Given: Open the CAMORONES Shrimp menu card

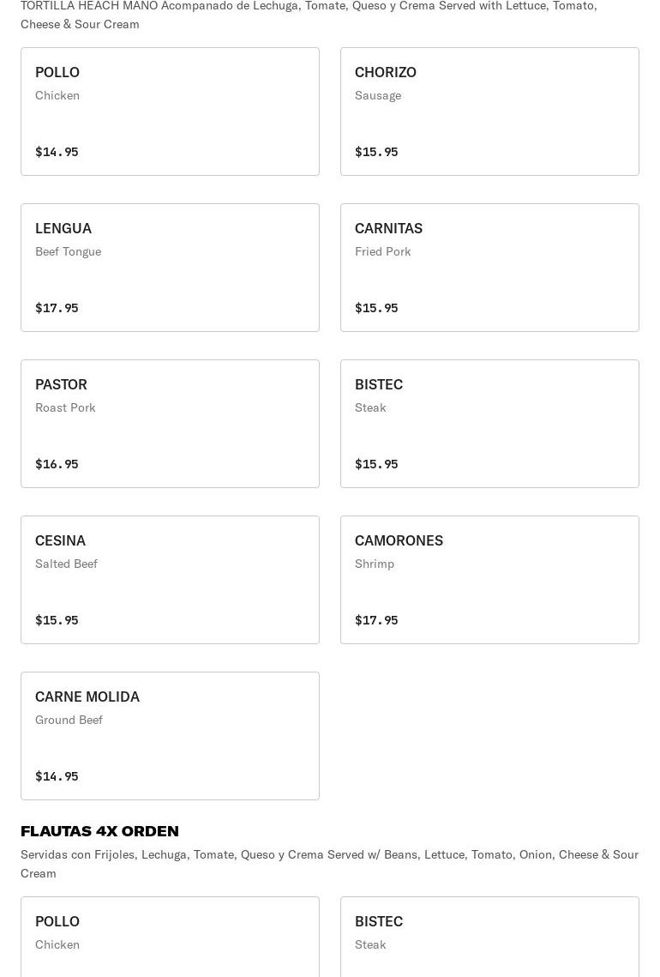Looking at the screenshot, I should [489, 580].
